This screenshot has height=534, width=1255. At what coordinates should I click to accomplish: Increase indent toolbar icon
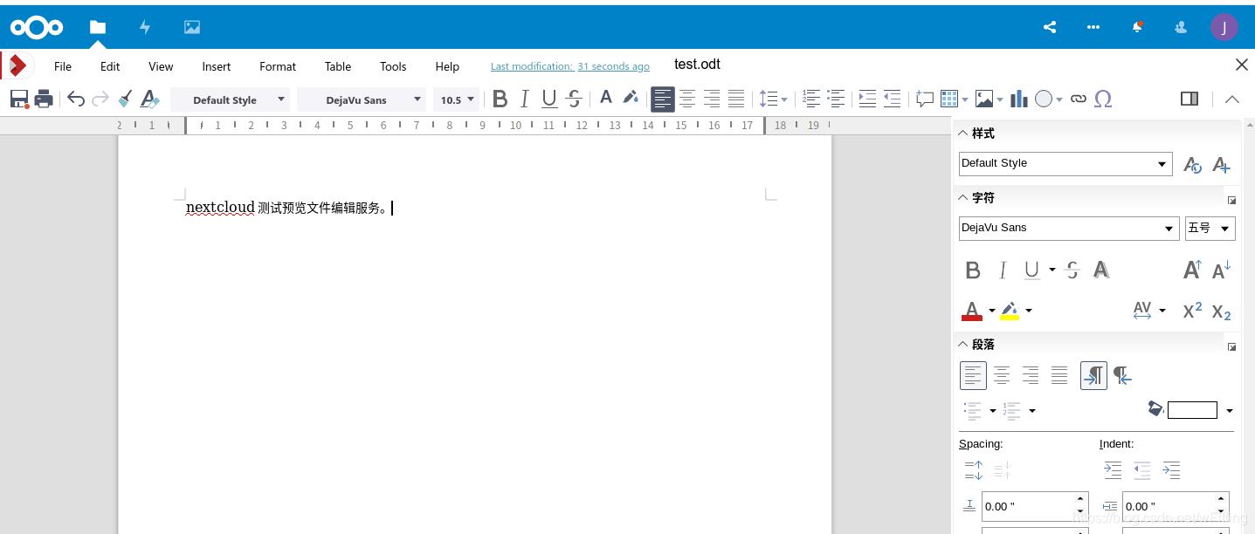867,99
